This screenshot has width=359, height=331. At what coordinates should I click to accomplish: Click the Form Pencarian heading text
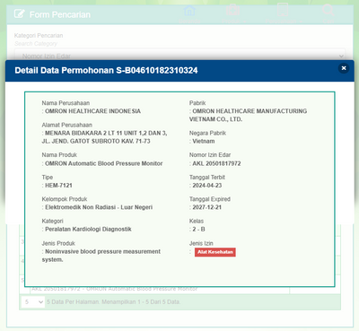(60, 14)
